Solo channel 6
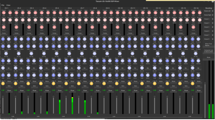 (72, 86)
